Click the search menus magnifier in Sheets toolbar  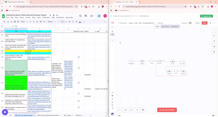pos(4,22)
